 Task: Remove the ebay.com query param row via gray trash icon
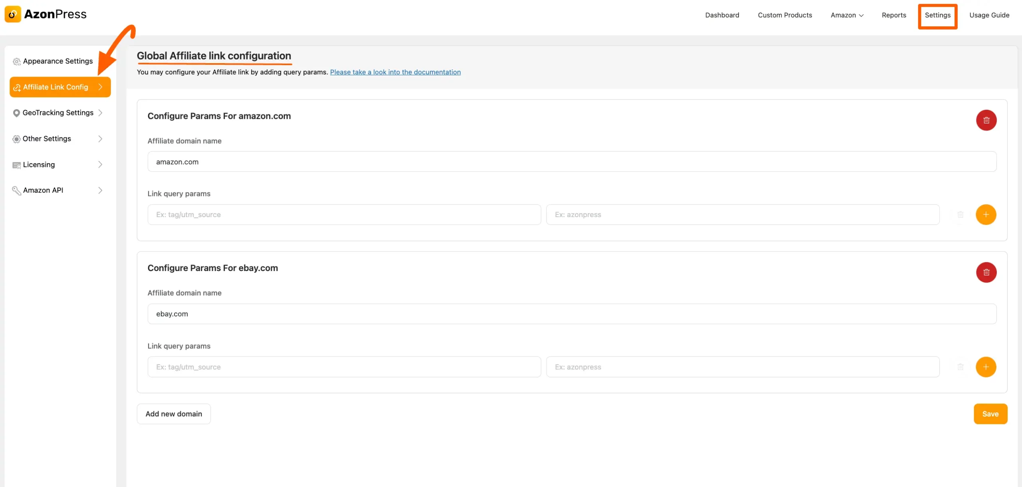961,366
